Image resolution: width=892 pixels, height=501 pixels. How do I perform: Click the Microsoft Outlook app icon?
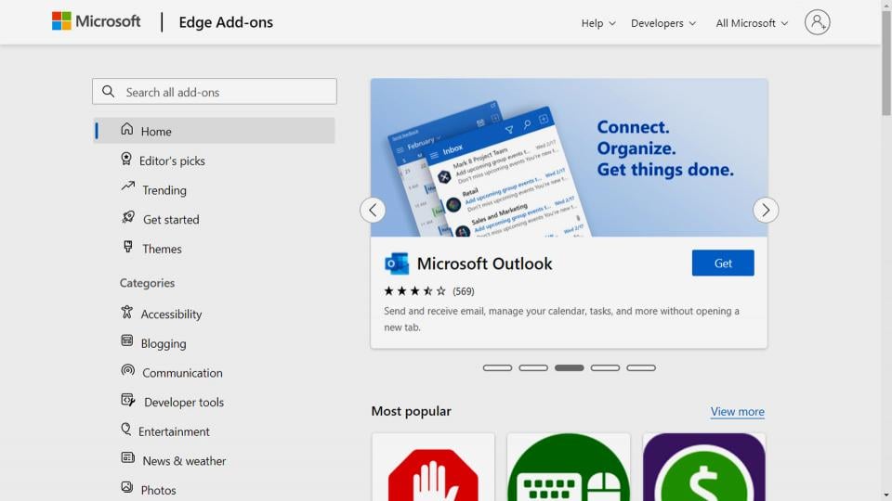coord(397,263)
